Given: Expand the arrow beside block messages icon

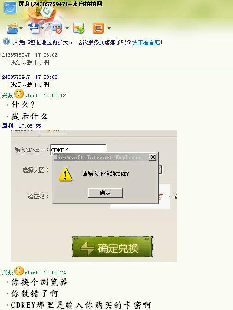Looking at the screenshot, I should click(x=67, y=28).
